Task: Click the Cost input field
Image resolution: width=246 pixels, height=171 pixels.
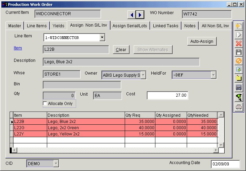Action: (x=167, y=95)
